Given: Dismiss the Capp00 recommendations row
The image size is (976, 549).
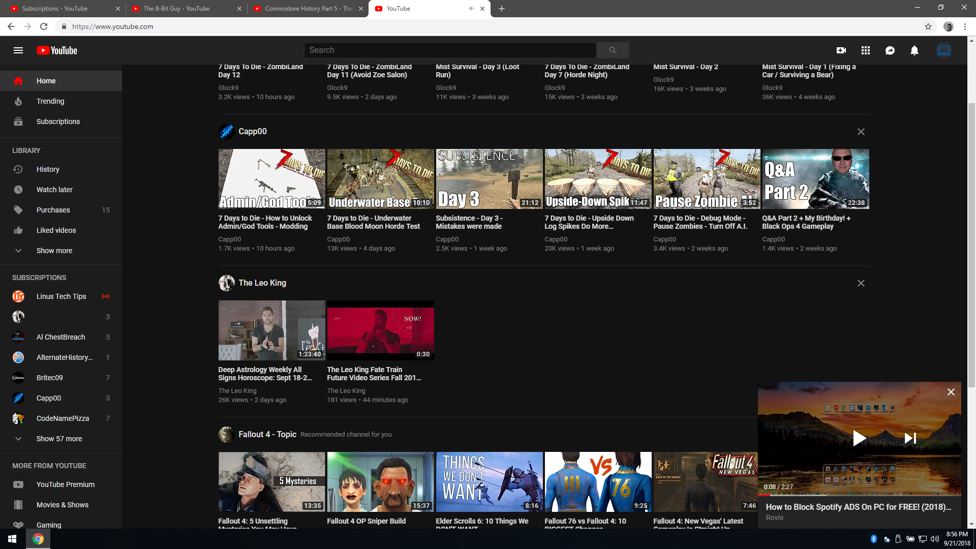Looking at the screenshot, I should pos(861,132).
